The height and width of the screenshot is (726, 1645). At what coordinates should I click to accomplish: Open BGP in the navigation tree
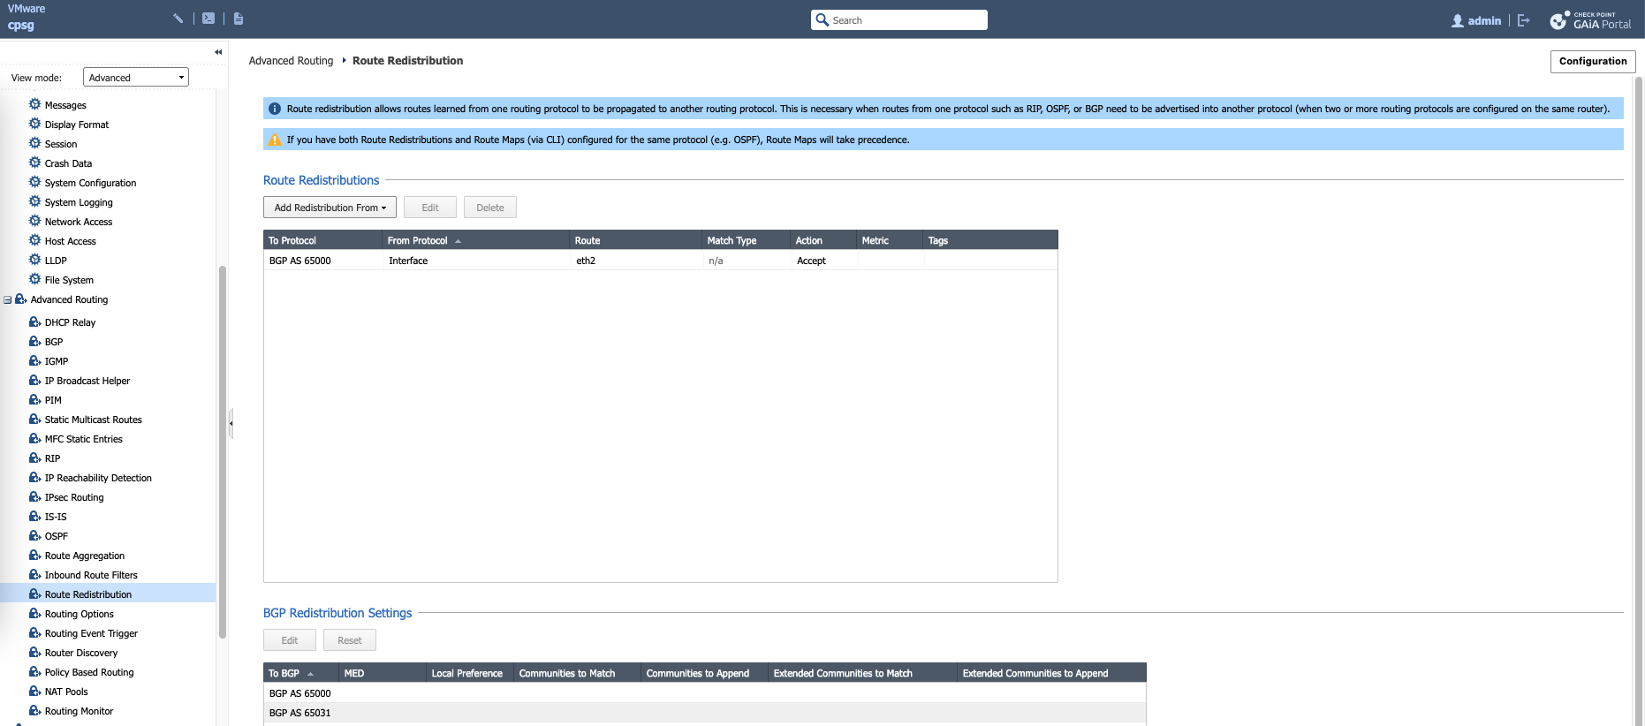[x=54, y=342]
